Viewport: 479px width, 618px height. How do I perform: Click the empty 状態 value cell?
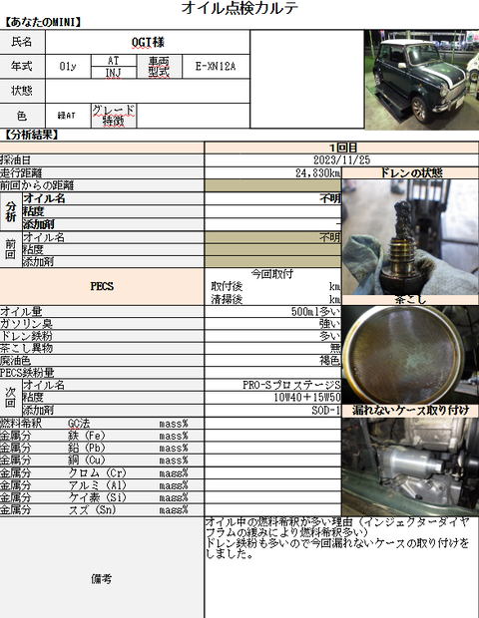click(148, 91)
